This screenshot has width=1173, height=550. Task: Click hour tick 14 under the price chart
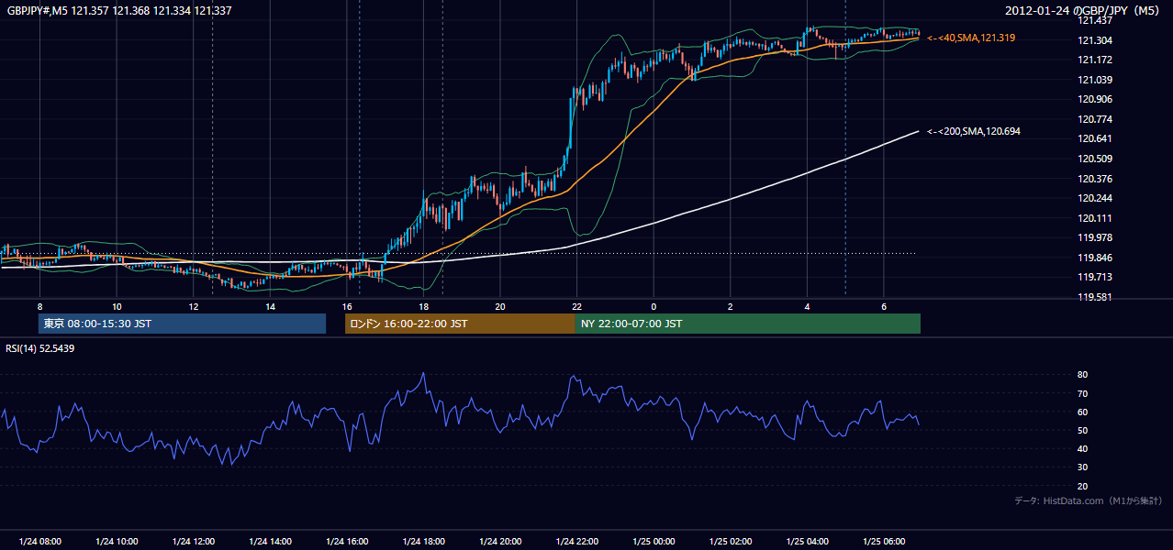[270, 306]
